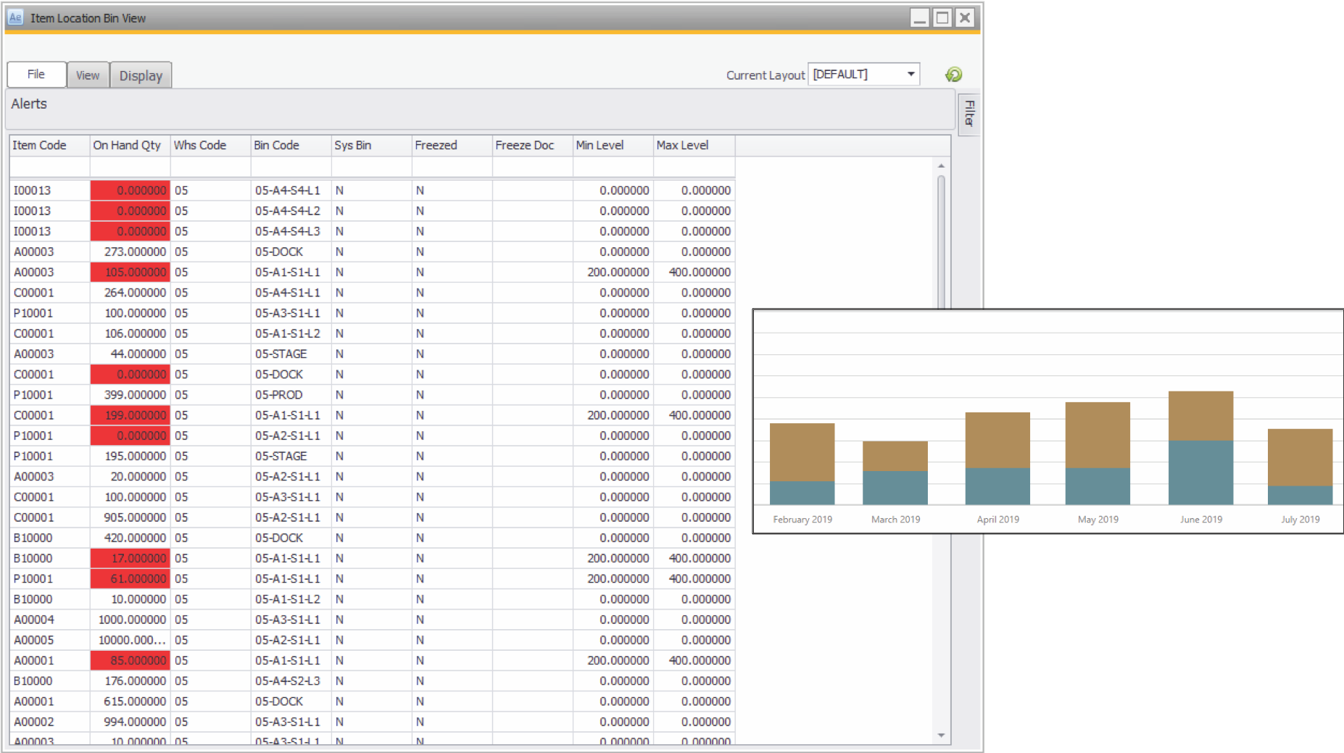Open the File menu tab
This screenshot has height=753, width=1344.
tap(36, 75)
